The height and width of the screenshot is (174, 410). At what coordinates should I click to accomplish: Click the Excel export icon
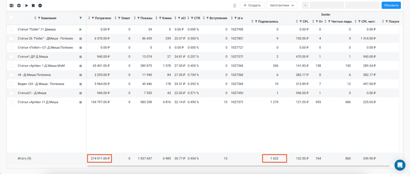click(x=12, y=5)
